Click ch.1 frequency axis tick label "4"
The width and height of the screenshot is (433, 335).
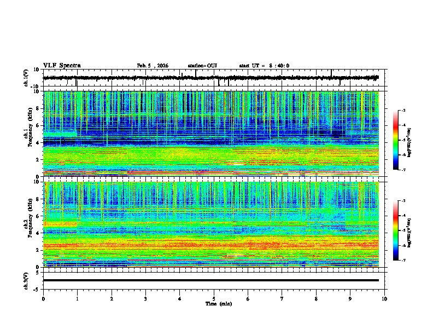coord(38,143)
